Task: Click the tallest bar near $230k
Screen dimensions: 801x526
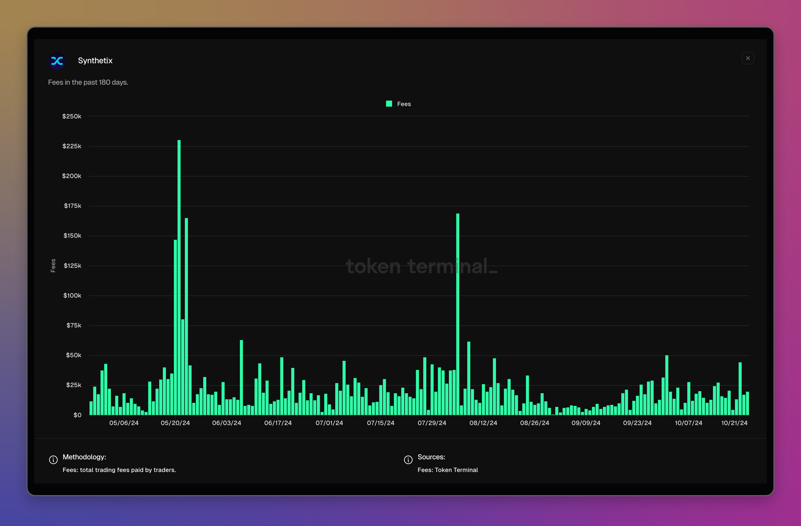Action: 179,277
